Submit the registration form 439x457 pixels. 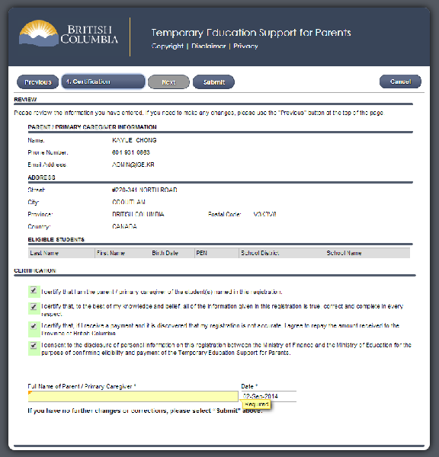click(213, 82)
